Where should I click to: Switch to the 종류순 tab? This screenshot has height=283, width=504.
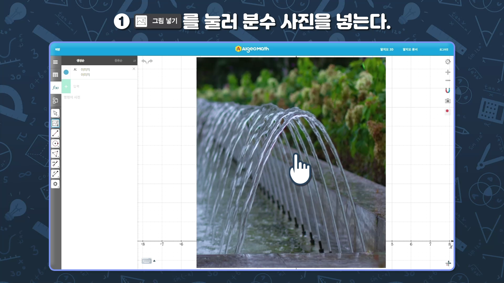118,60
